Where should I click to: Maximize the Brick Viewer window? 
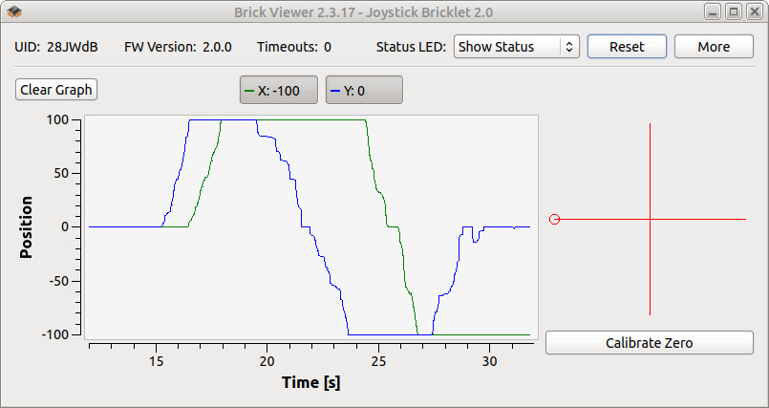[734, 11]
